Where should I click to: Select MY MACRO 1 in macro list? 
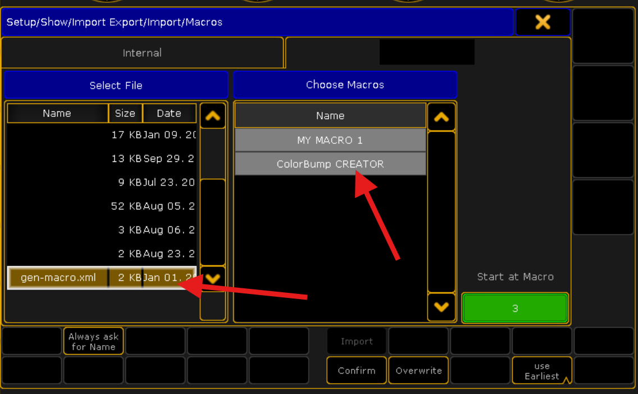pos(330,141)
